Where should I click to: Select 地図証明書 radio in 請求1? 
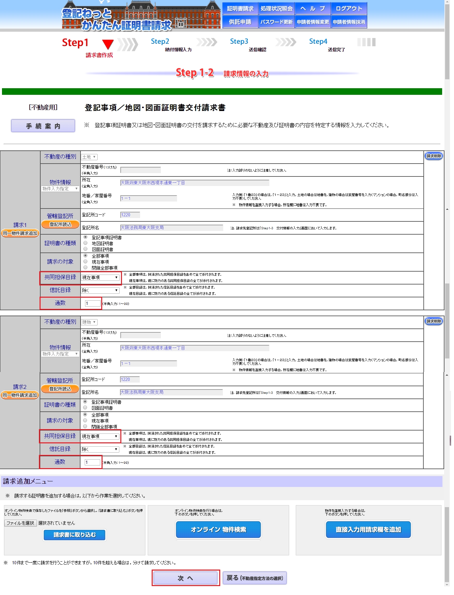pos(85,243)
